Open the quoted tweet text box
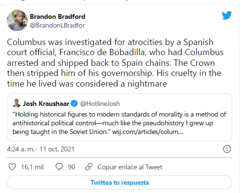 click(120, 117)
